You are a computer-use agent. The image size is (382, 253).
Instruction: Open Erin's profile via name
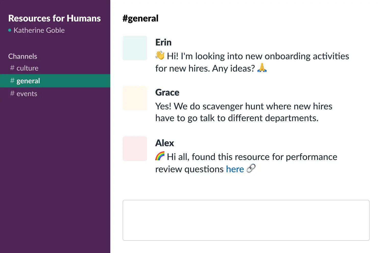163,42
